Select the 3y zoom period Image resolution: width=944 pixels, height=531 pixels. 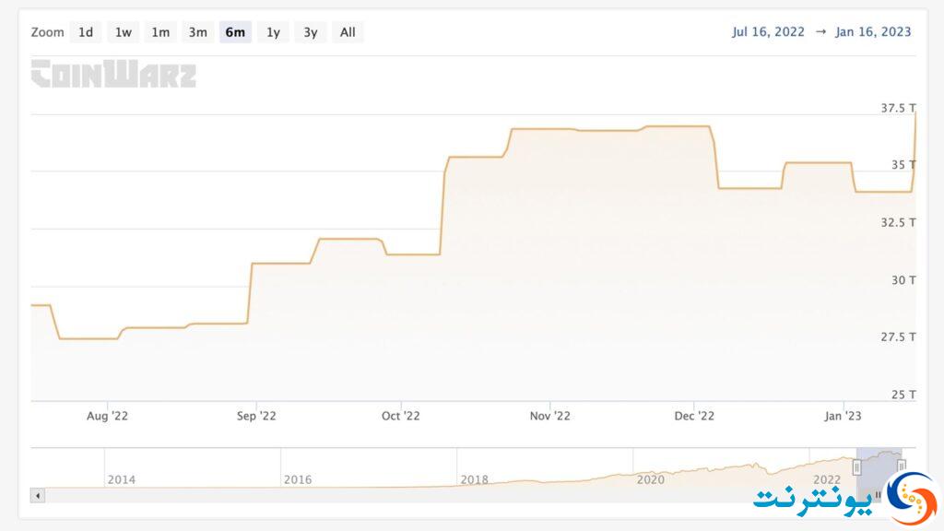coord(310,32)
